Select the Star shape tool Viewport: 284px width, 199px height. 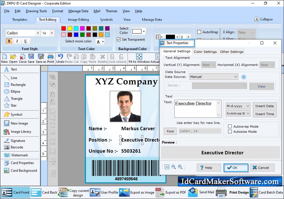point(10,105)
